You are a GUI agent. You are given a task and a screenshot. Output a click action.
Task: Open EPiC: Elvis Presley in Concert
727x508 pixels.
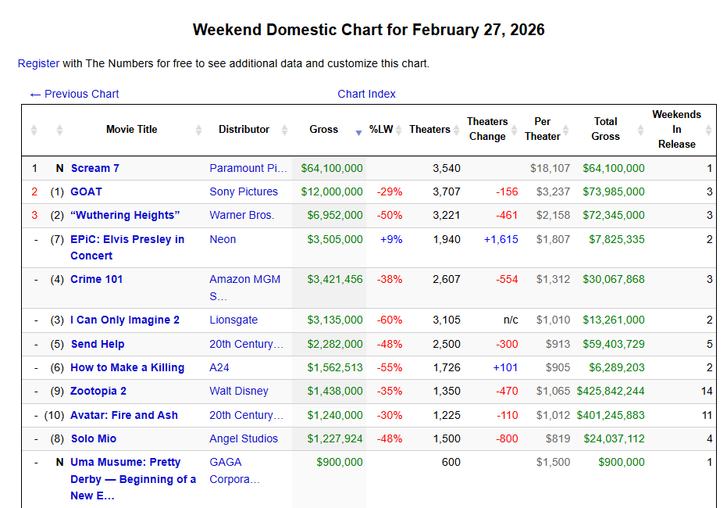tap(127, 247)
